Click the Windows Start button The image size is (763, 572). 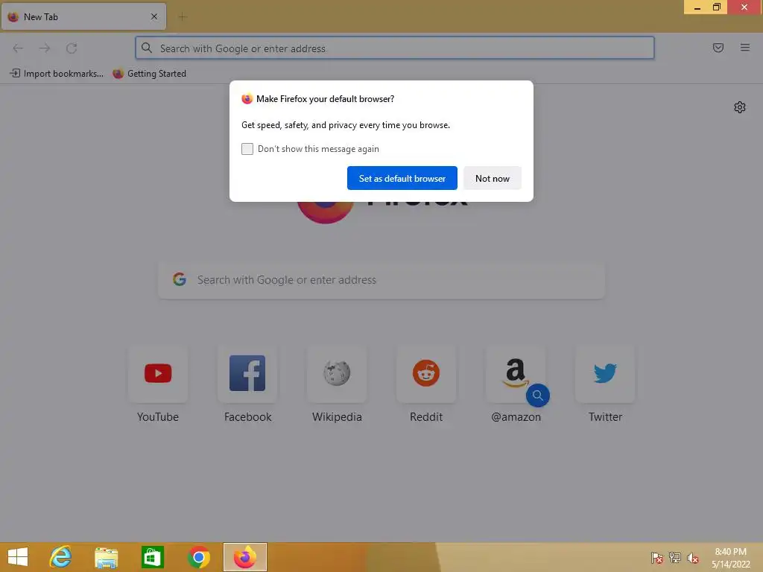(18, 557)
